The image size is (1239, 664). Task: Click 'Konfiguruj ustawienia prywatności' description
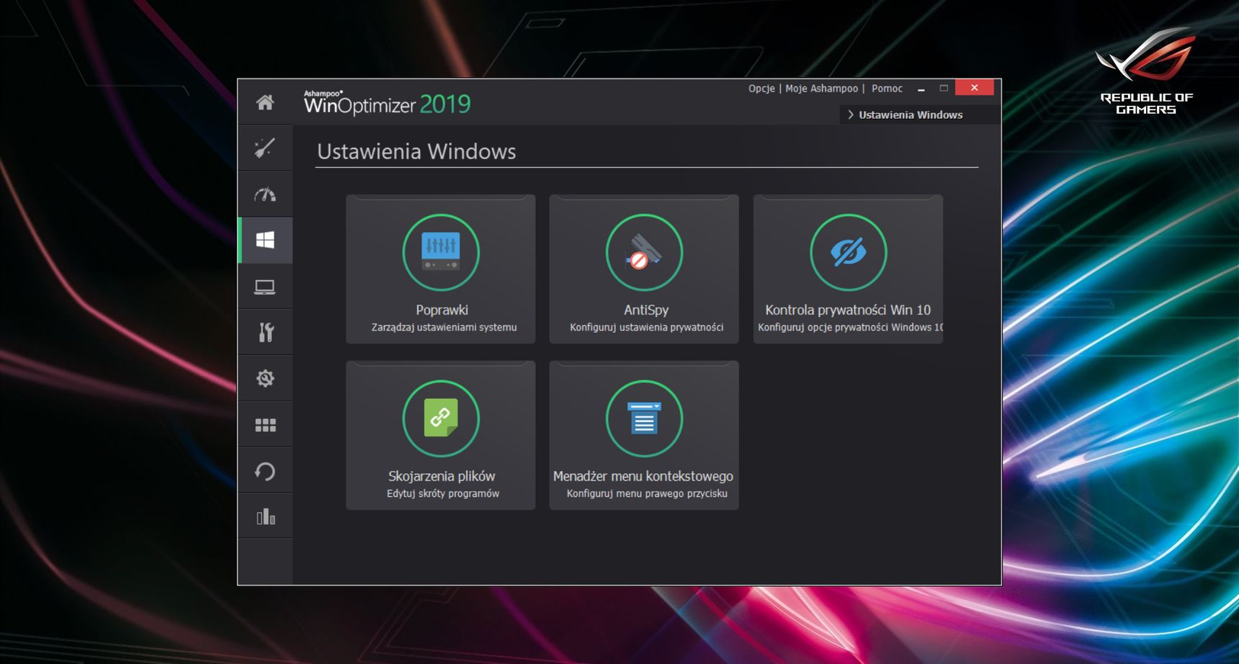[x=646, y=327]
